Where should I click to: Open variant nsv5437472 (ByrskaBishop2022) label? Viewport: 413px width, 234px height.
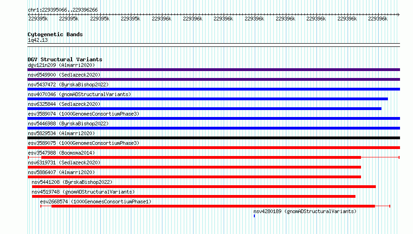tap(68, 84)
